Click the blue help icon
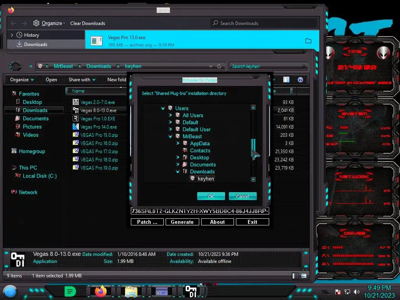The width and height of the screenshot is (400, 300). [300, 80]
